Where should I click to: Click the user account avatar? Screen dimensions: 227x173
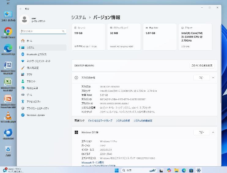click(24, 19)
